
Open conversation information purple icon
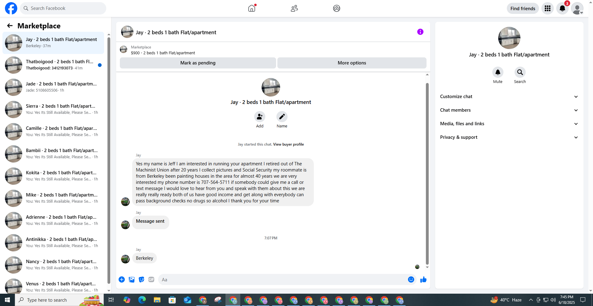420,32
